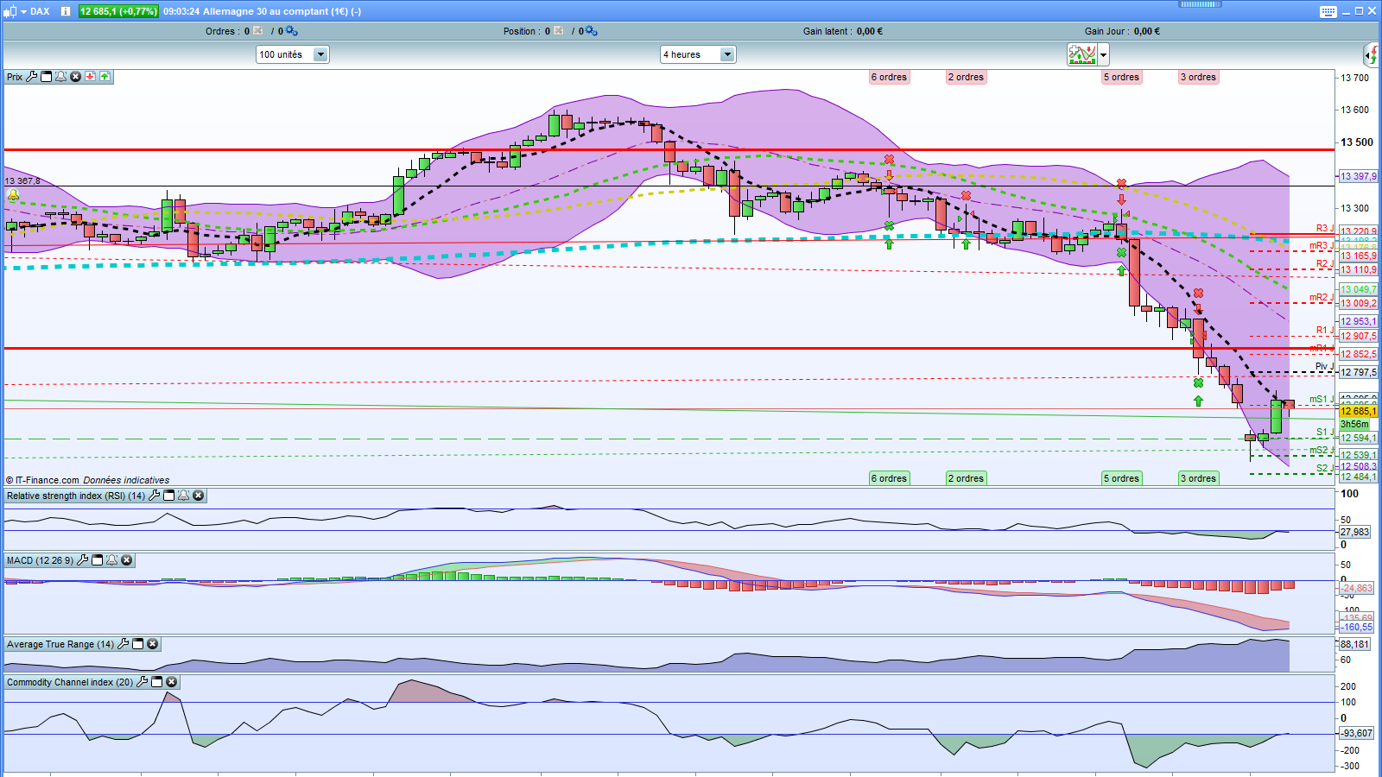Image resolution: width=1382 pixels, height=777 pixels.
Task: Click the alert bell on the price chart
Action: [x=13, y=196]
